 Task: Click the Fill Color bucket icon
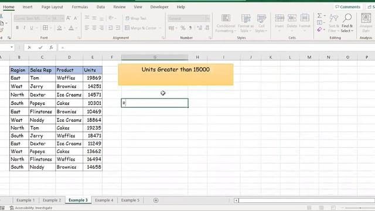[x=59, y=28]
